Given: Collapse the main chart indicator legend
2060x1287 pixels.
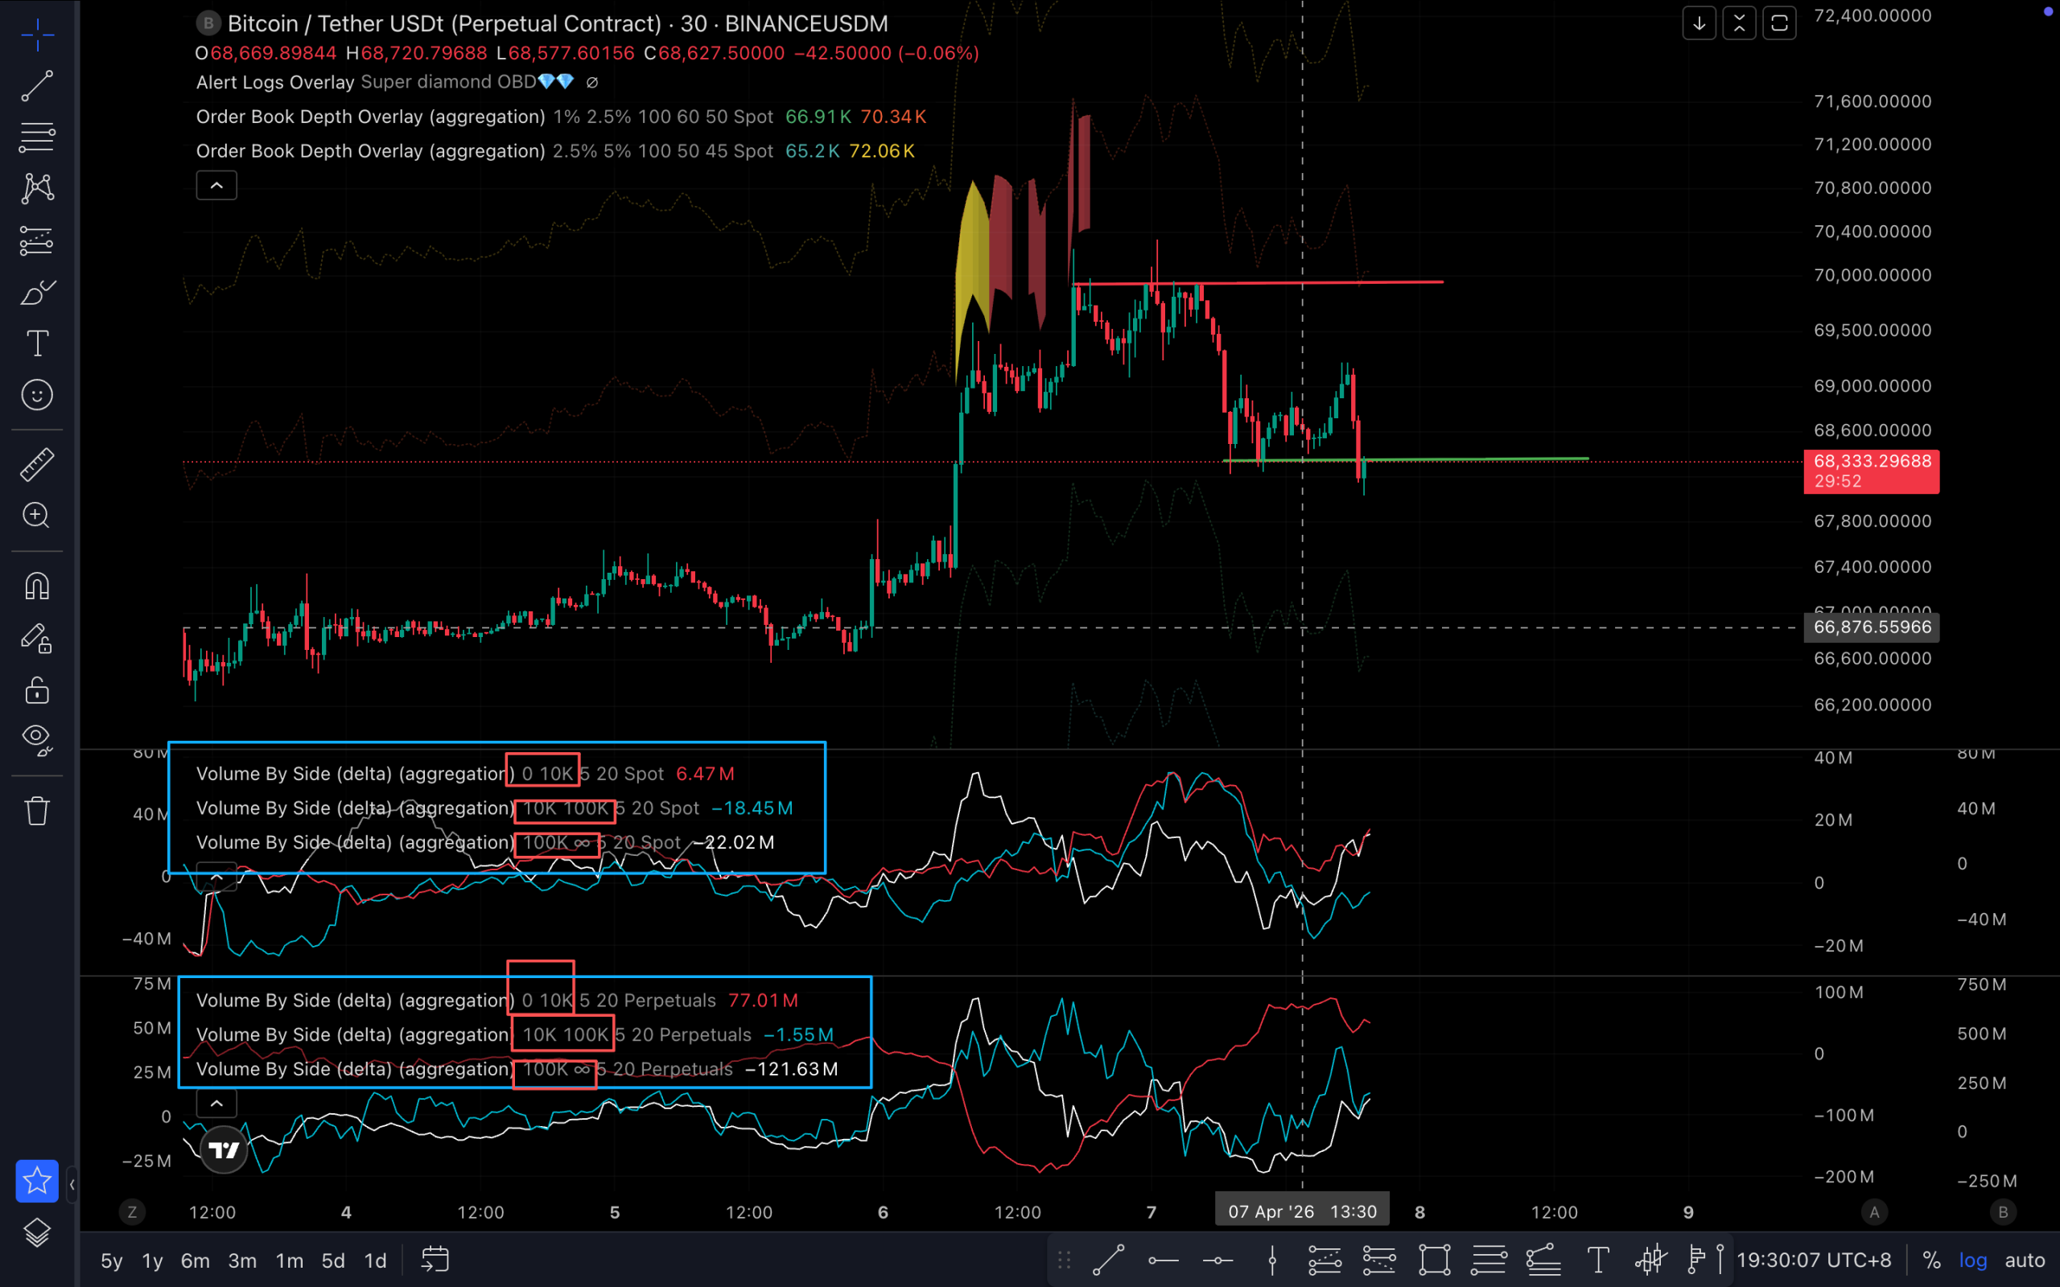Looking at the screenshot, I should coord(216,186).
